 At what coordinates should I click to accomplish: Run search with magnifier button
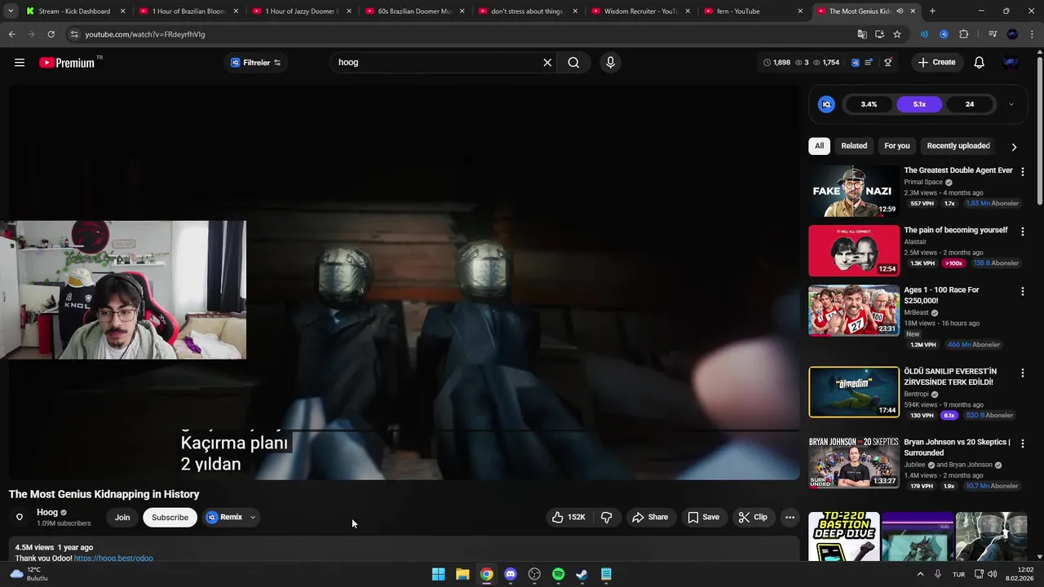pos(573,63)
